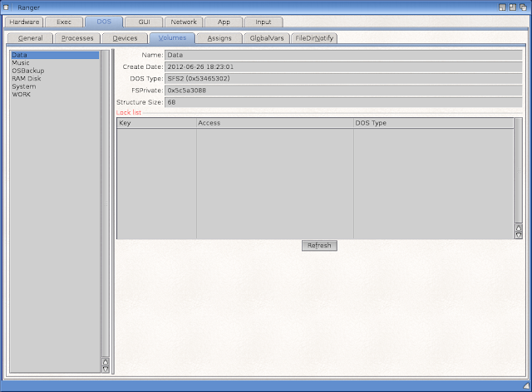
Task: Click volume list scroll up arrow
Action: pos(105,361)
